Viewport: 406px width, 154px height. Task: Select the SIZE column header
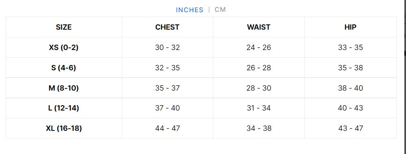(x=64, y=27)
